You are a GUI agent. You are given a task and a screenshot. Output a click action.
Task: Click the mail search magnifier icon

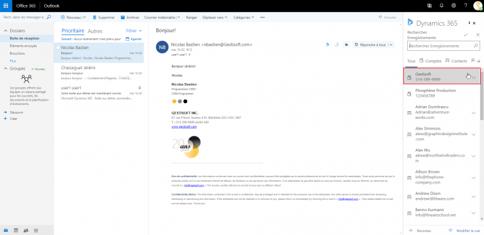[x=49, y=17]
